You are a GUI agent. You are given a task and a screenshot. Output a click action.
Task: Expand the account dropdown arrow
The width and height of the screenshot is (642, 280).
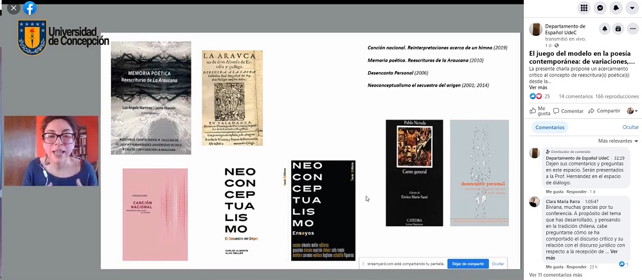coord(632,8)
